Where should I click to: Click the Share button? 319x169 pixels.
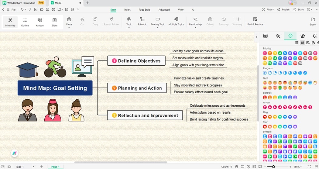click(x=298, y=9)
